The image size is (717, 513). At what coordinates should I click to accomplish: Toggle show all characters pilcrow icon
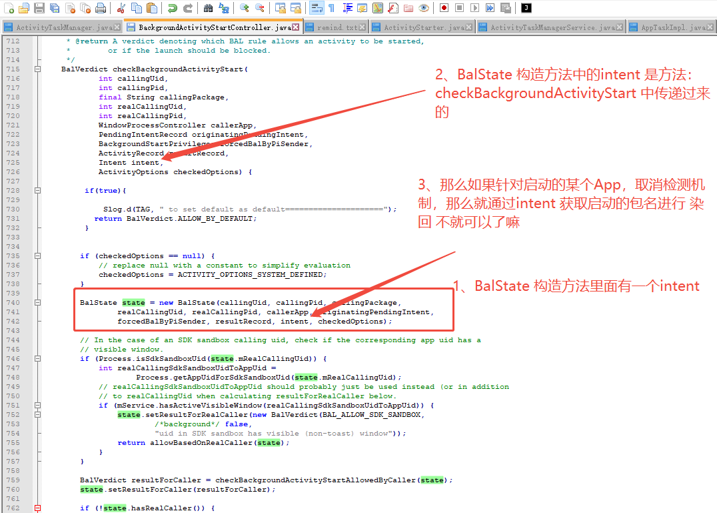click(x=332, y=8)
